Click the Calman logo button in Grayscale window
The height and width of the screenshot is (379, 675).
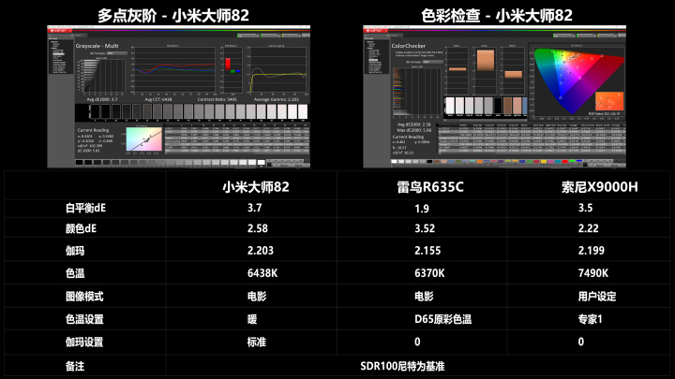(x=60, y=31)
